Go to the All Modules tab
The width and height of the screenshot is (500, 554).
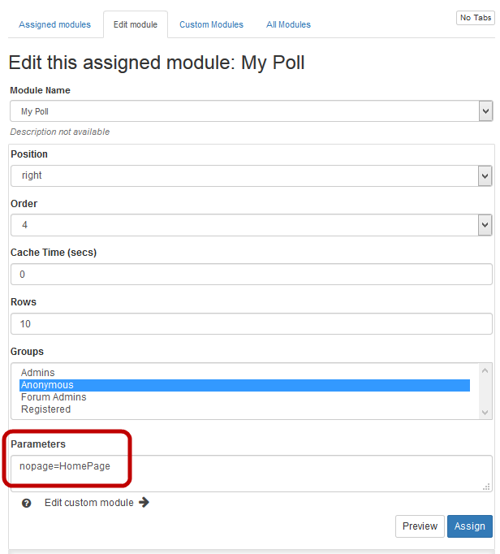click(x=288, y=24)
